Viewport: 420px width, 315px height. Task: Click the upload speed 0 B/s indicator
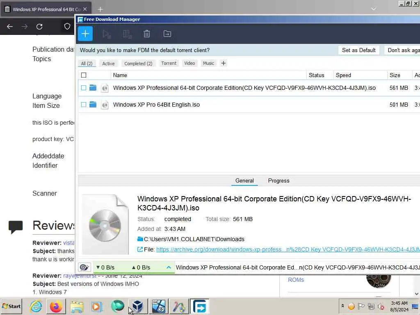click(x=141, y=267)
